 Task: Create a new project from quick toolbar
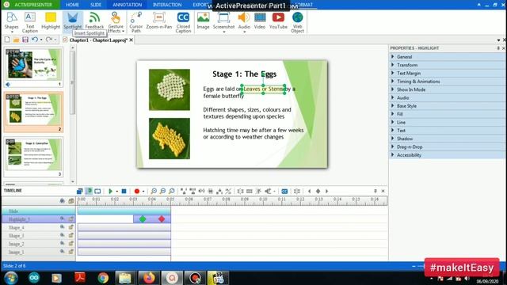[7, 40]
